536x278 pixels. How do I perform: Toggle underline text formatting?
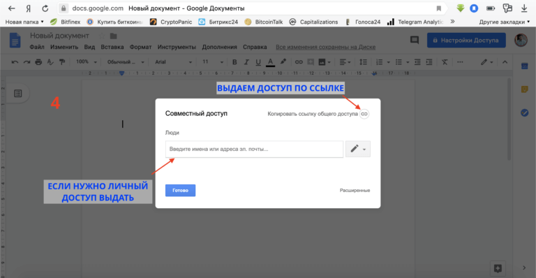pyautogui.click(x=258, y=62)
